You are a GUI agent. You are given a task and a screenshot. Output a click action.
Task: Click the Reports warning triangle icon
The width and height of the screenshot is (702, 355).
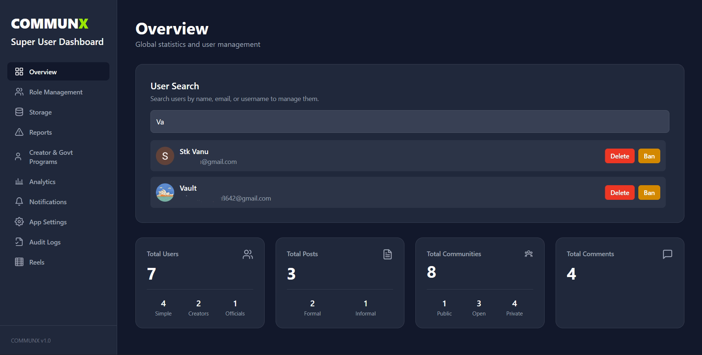click(x=19, y=132)
